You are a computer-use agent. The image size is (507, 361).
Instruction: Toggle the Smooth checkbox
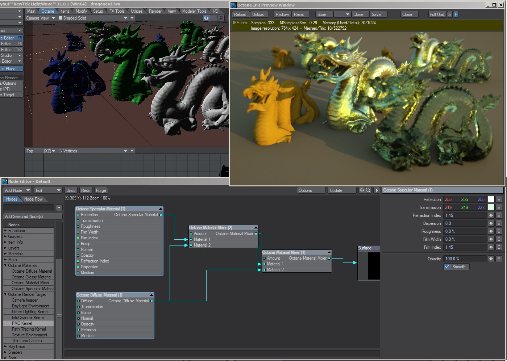(x=448, y=267)
